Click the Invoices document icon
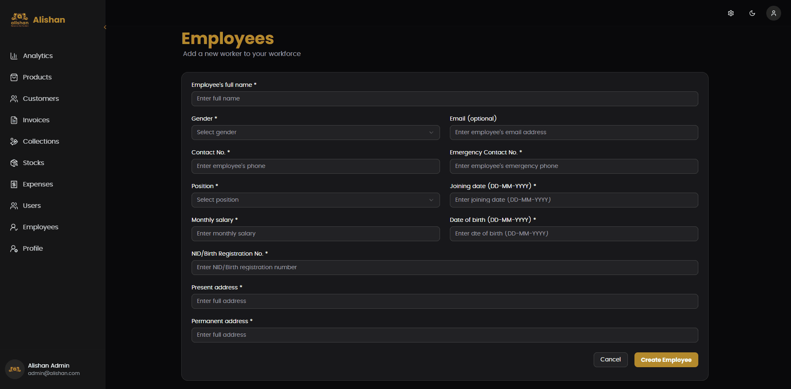The height and width of the screenshot is (389, 791). (x=14, y=120)
